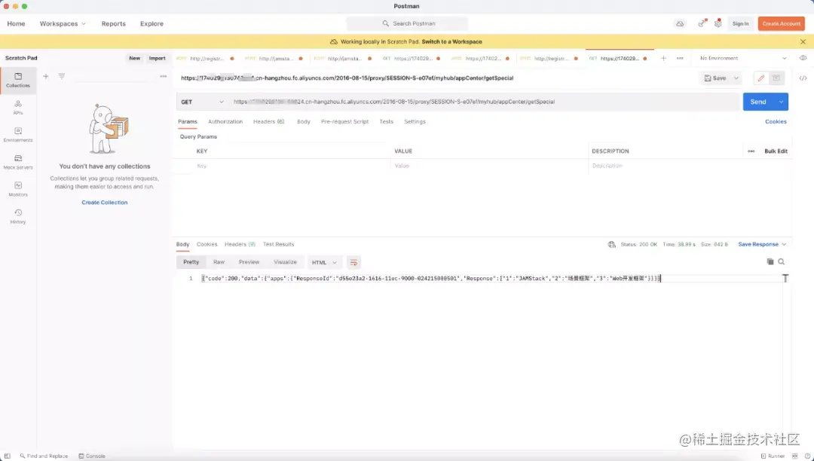The image size is (814, 461).
Task: Show the Test Results tab
Action: [x=278, y=244]
